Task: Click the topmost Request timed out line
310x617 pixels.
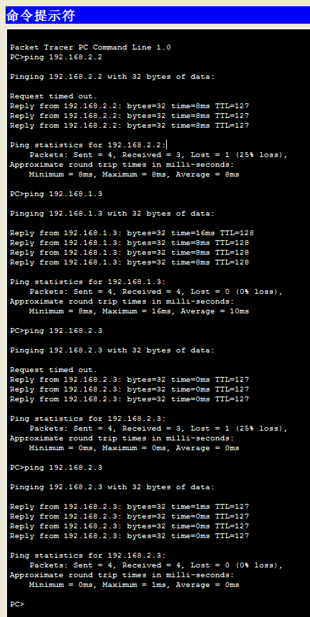Action: [53, 96]
